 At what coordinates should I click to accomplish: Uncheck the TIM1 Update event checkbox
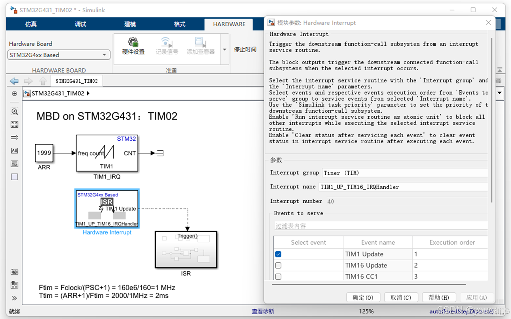[x=278, y=254]
